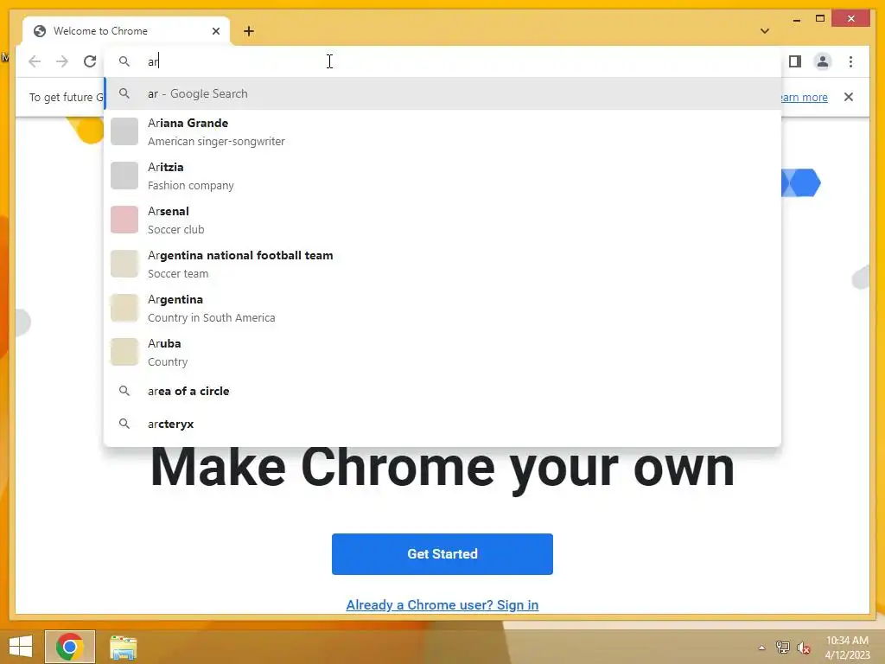Click the search icon beside 'arcteryx'
The width and height of the screenshot is (885, 664).
pos(124,424)
